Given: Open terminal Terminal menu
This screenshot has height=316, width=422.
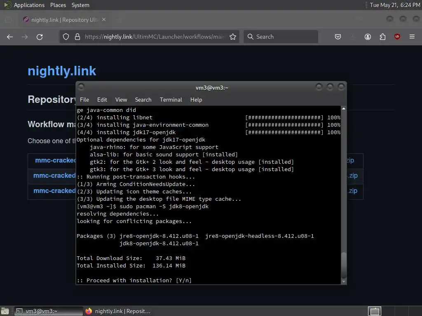Looking at the screenshot, I should click(x=171, y=100).
